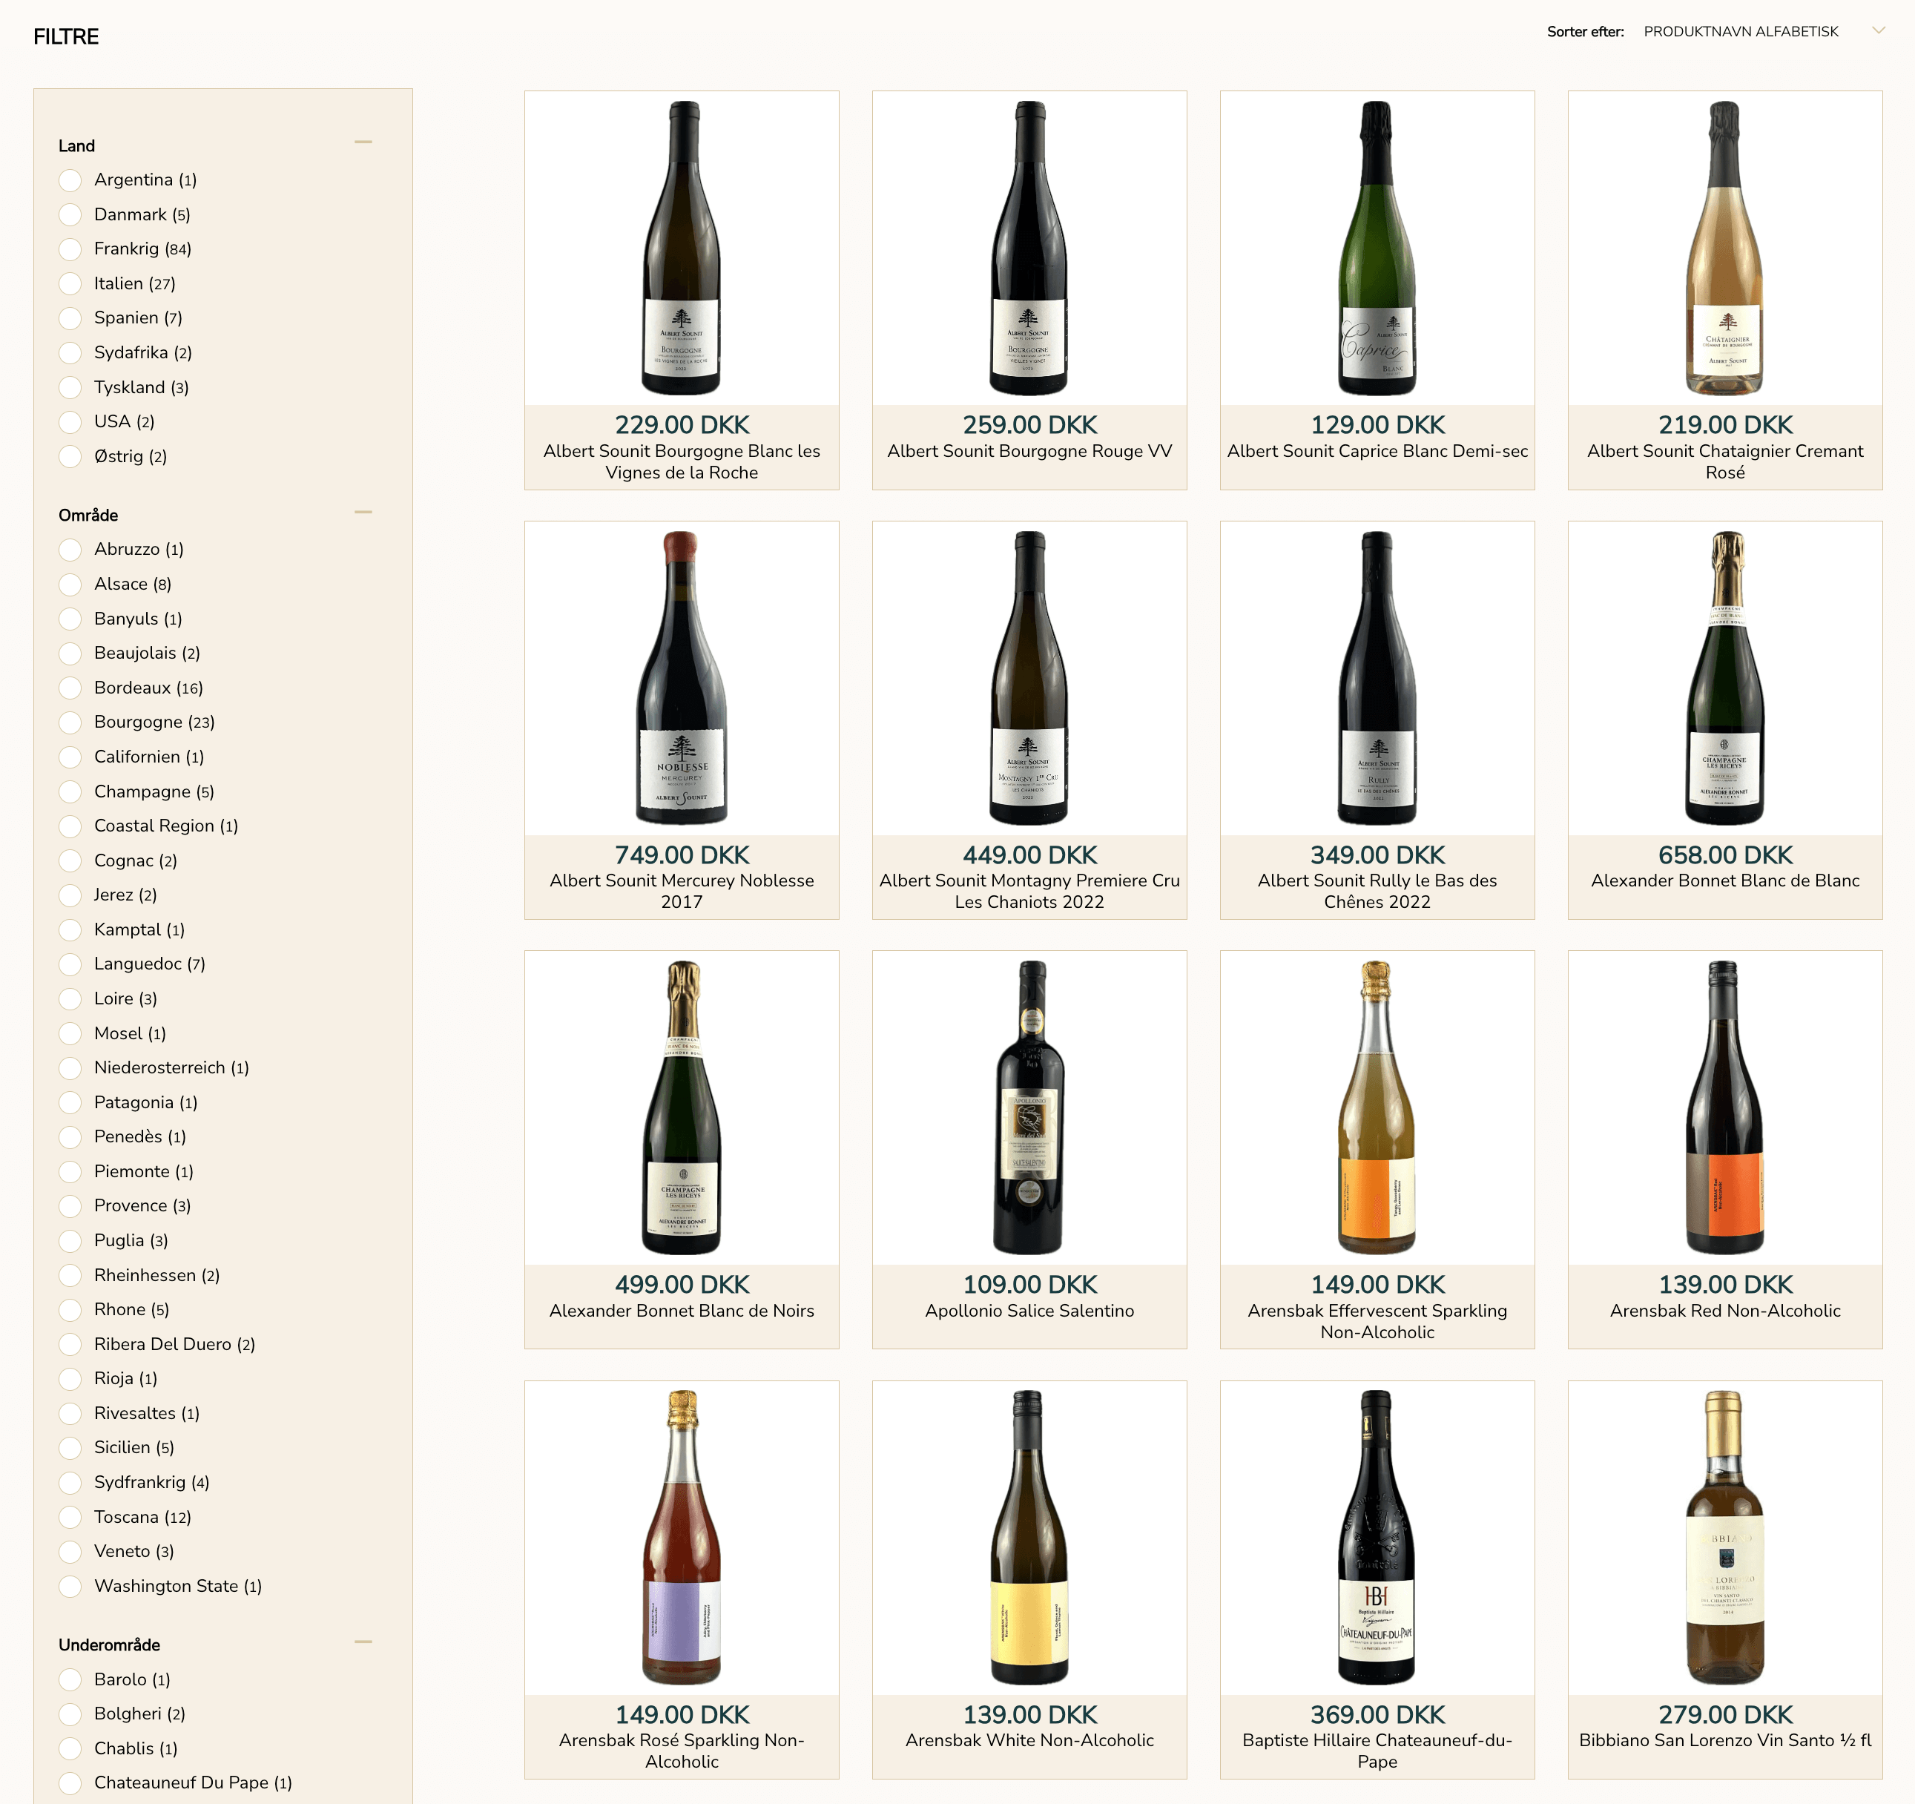Toggle the Washington State filter
This screenshot has height=1804, width=1915.
coord(70,1587)
